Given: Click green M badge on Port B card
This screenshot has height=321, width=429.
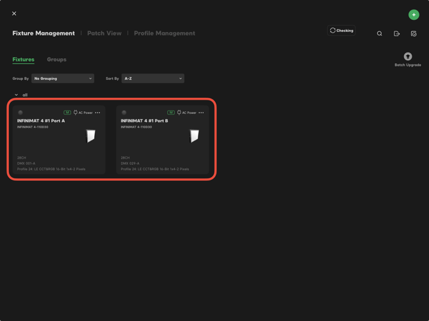Looking at the screenshot, I should pos(171,113).
